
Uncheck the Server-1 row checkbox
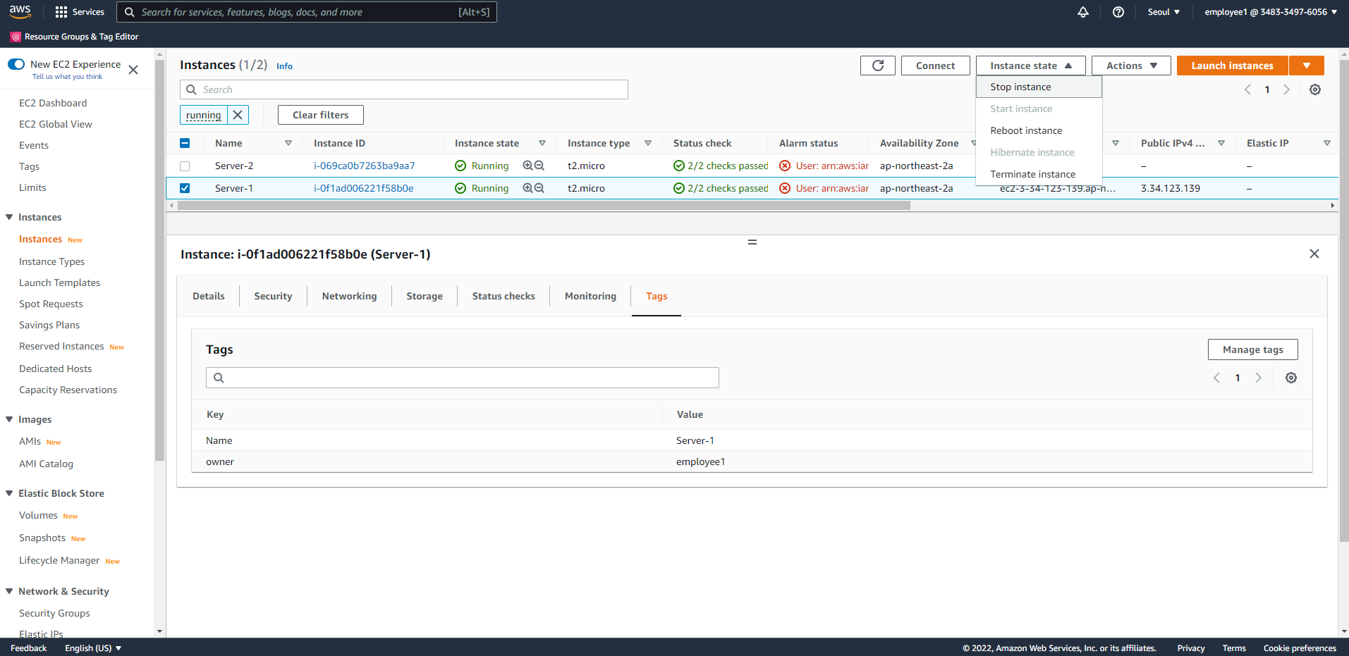pyautogui.click(x=185, y=188)
